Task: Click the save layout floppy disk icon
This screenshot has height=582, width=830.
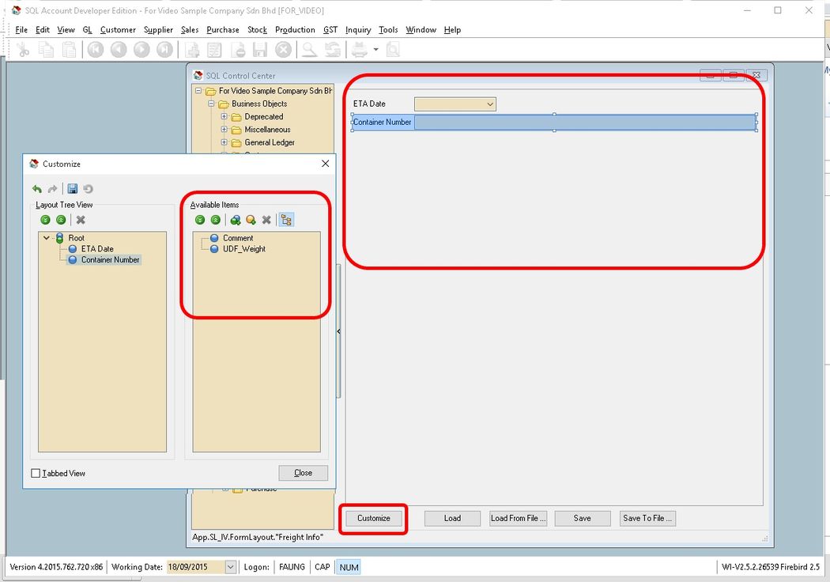Action: click(73, 189)
